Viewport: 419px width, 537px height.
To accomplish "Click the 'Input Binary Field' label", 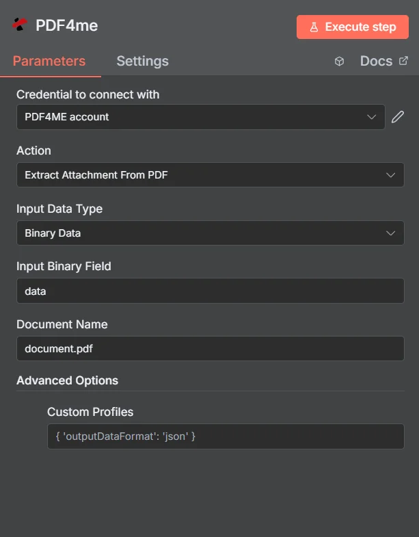I will 64,266.
